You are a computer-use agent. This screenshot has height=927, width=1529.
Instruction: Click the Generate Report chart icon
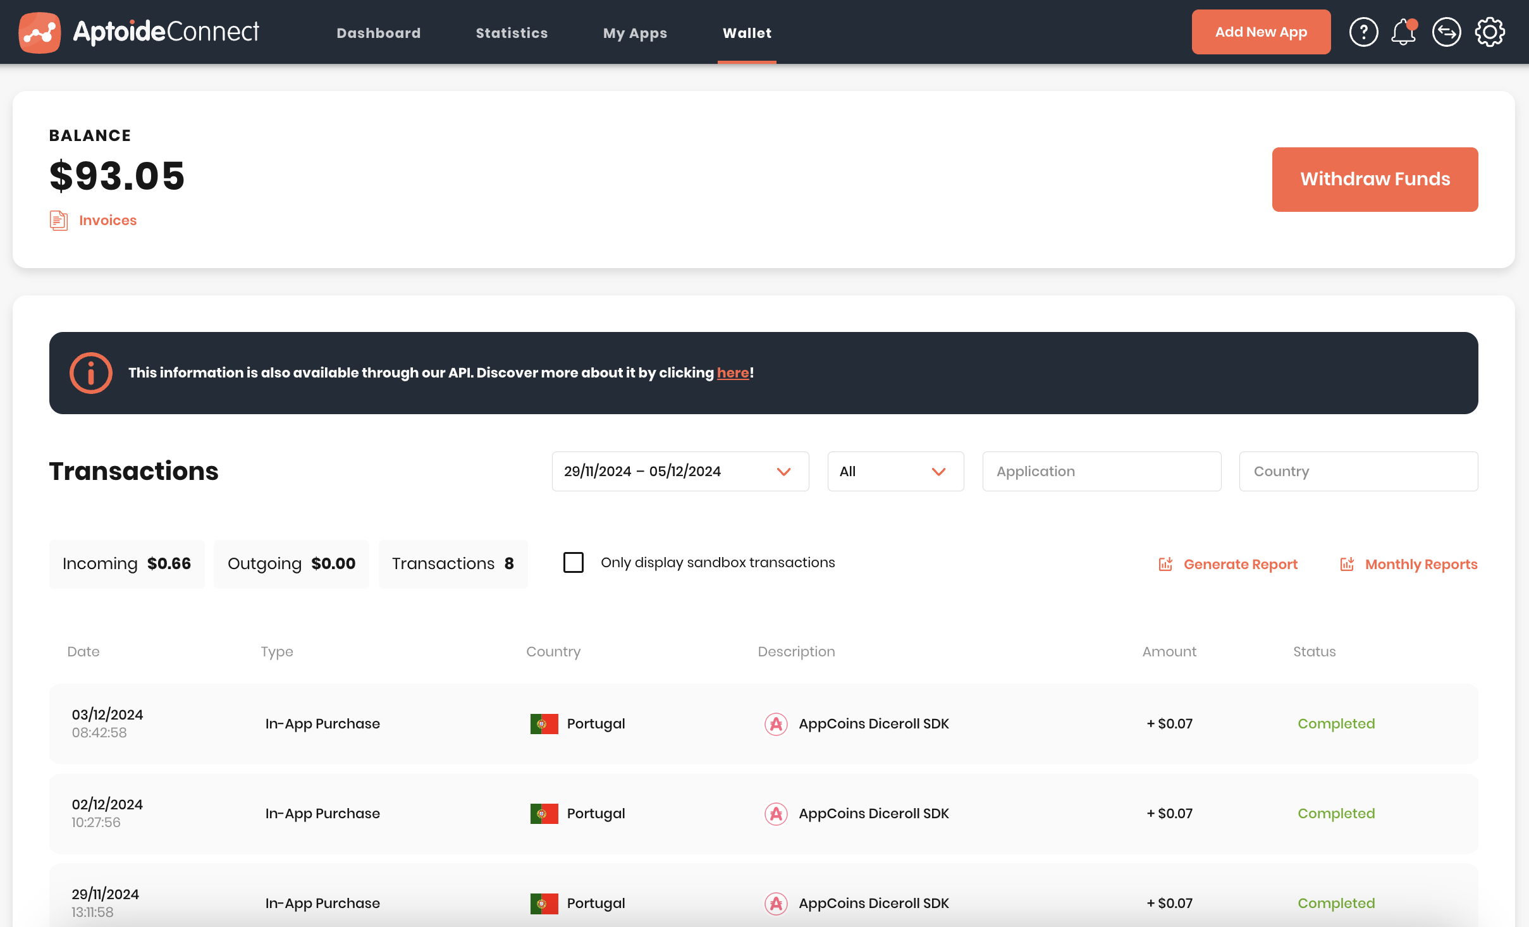coord(1165,564)
